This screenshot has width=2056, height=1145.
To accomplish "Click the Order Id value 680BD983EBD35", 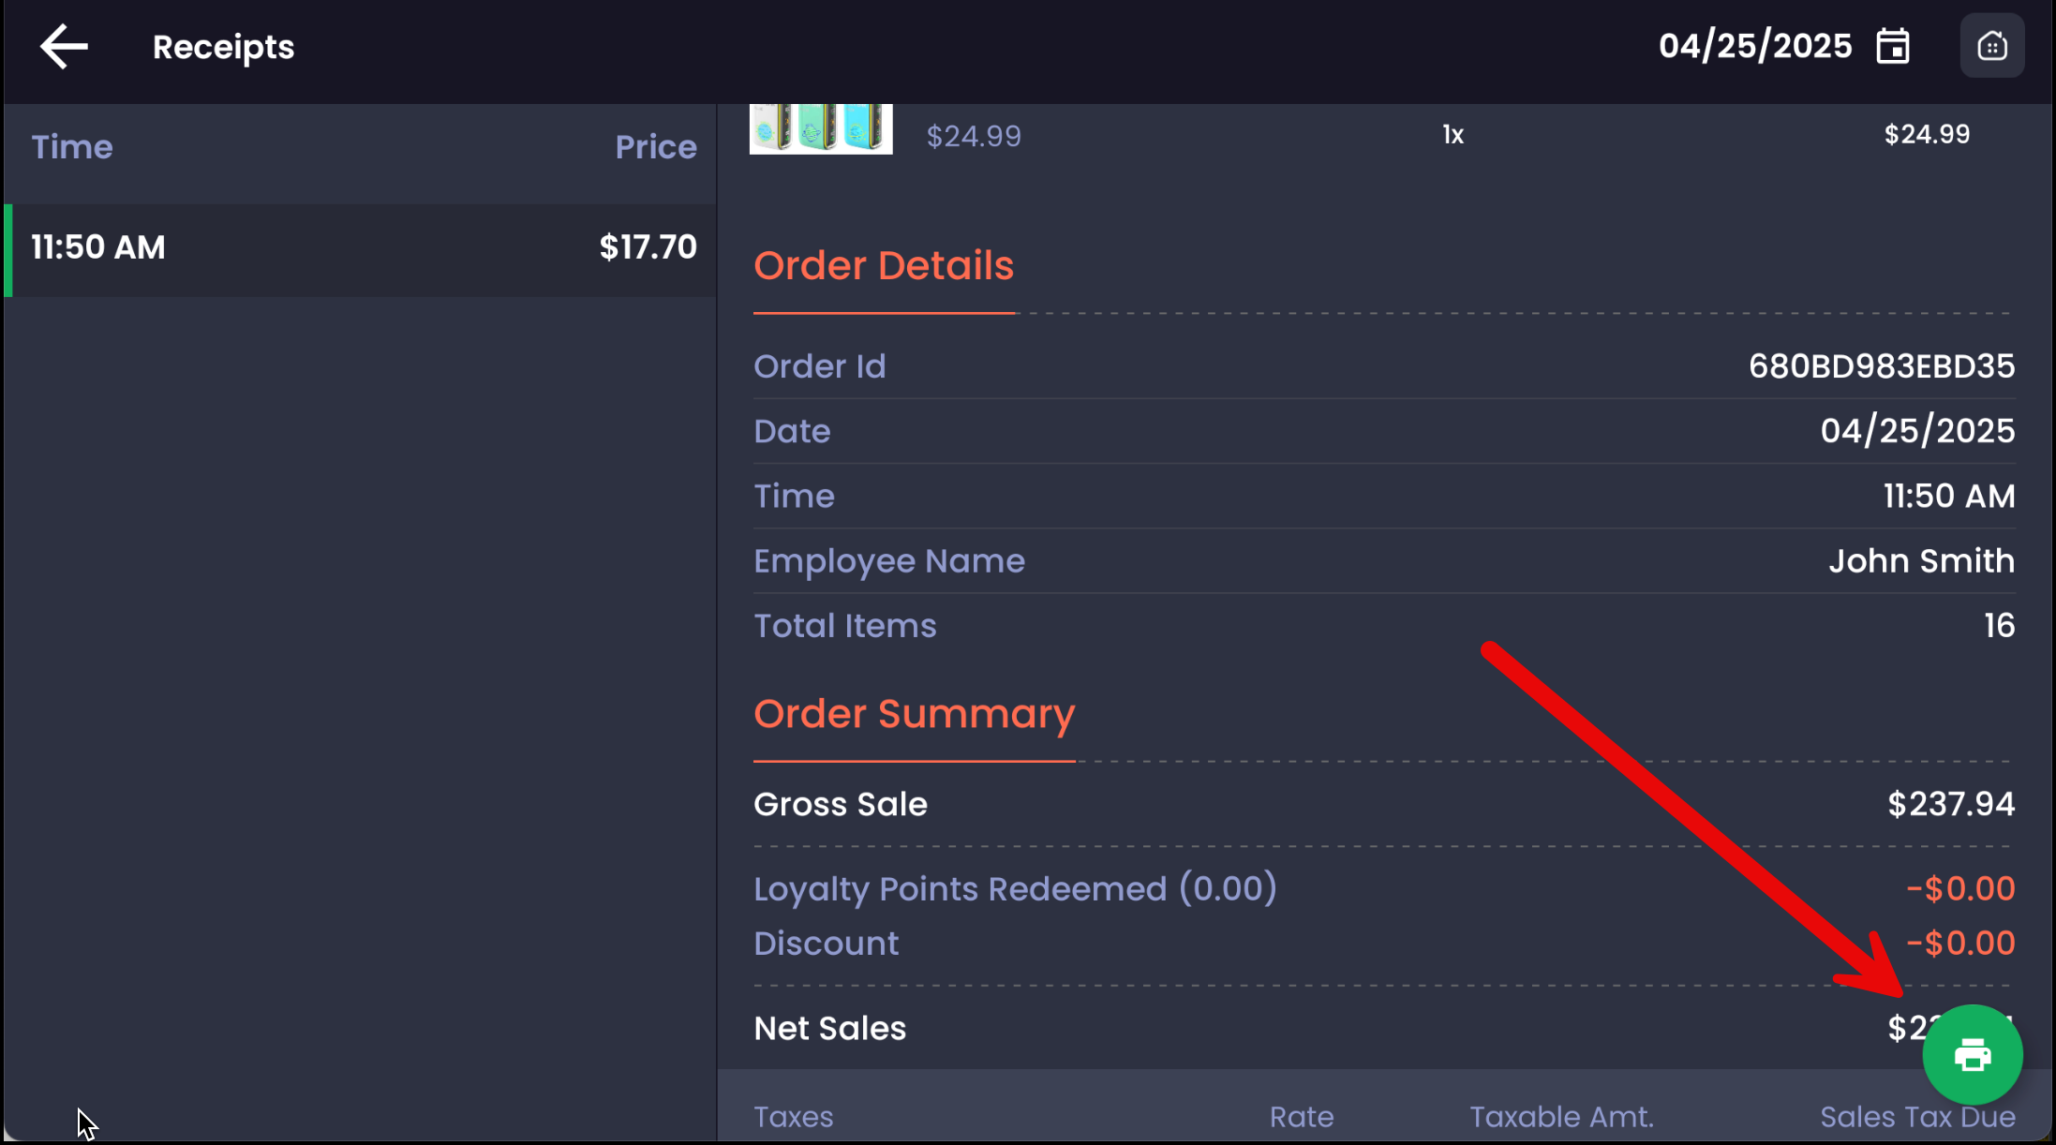I will [1881, 366].
